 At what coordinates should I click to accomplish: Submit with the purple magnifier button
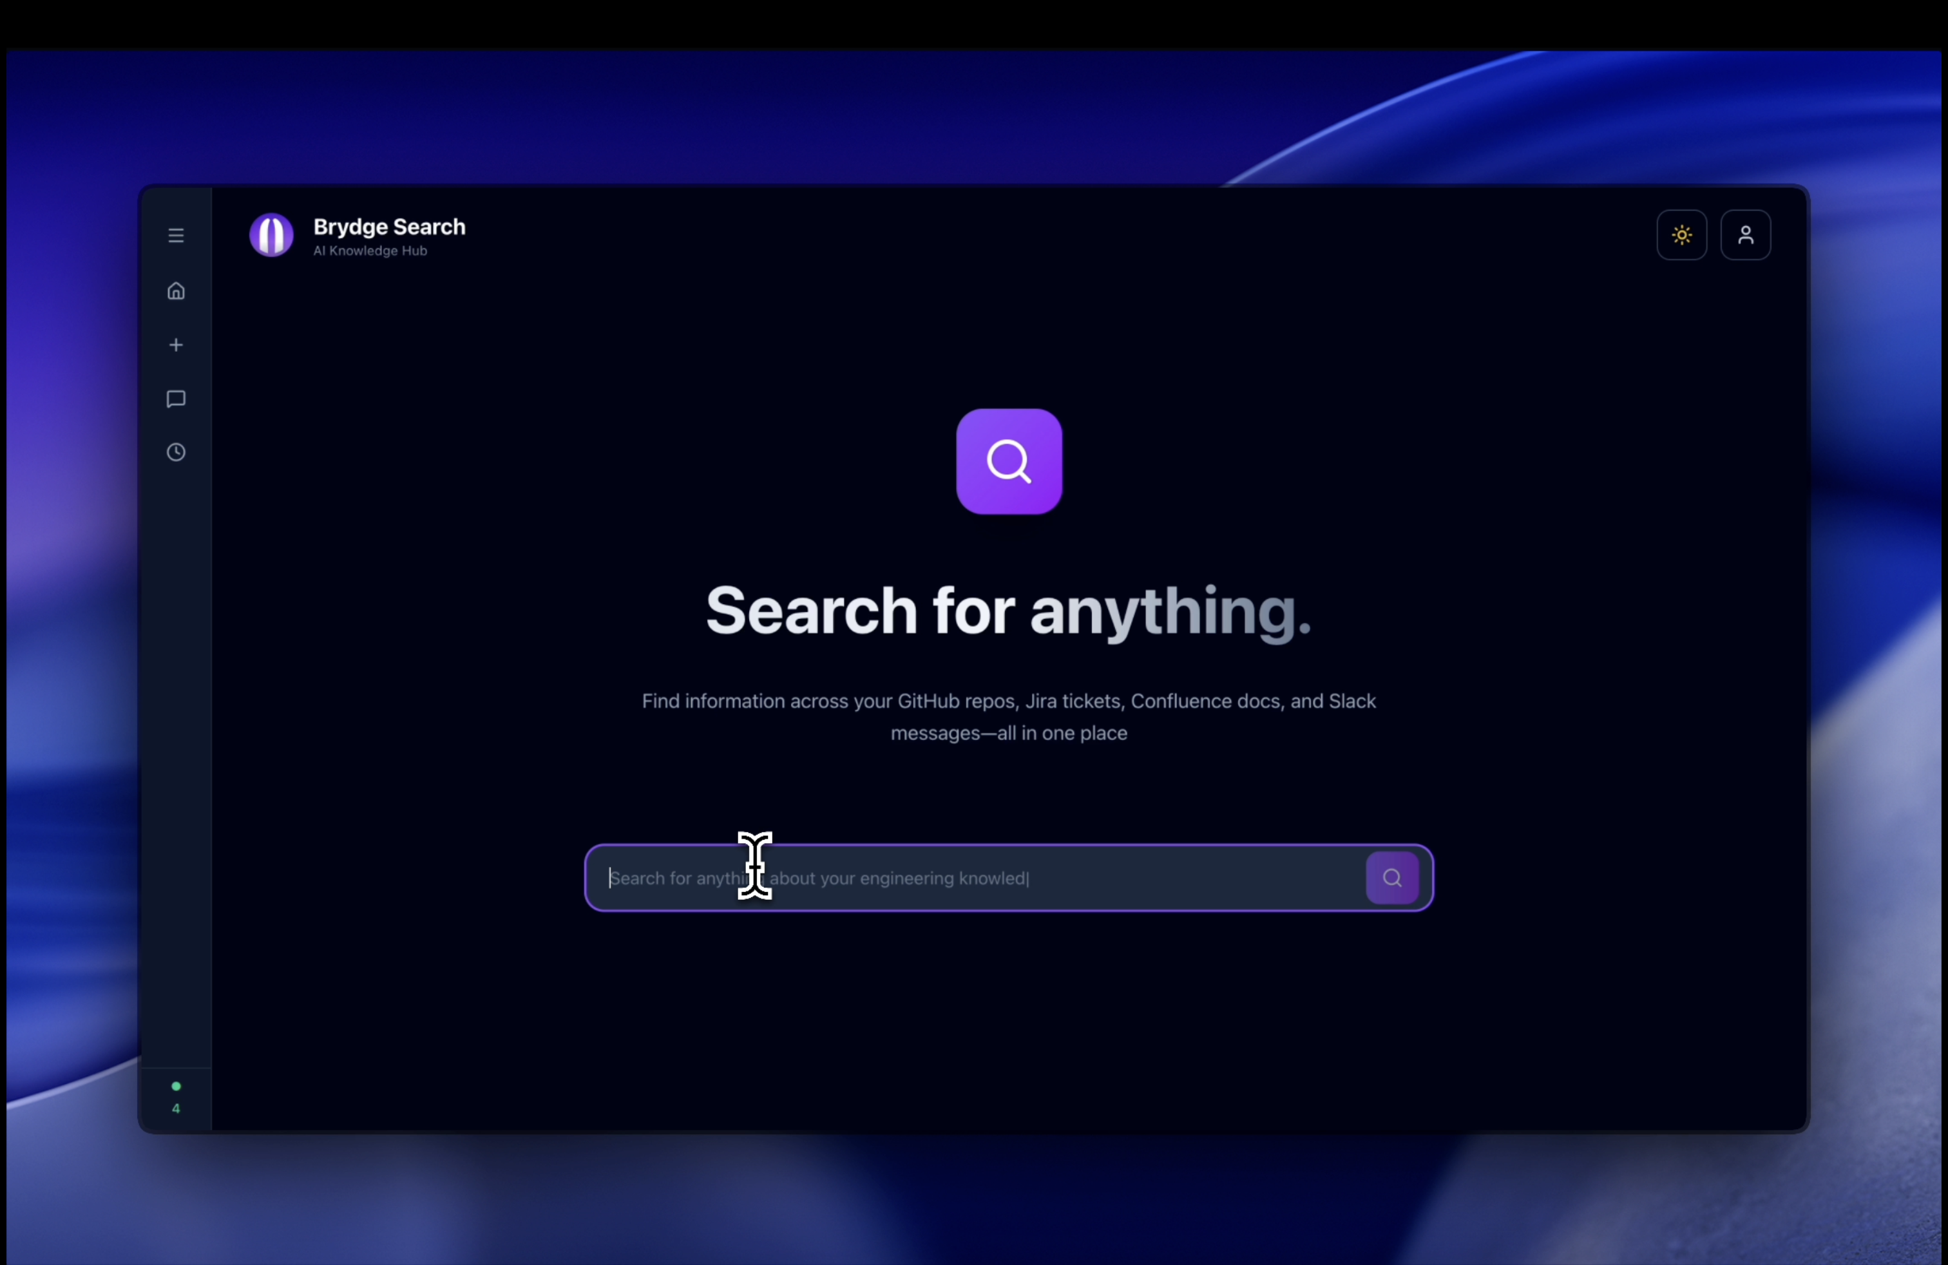[1391, 878]
